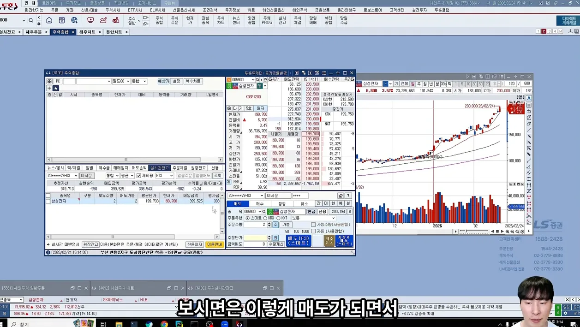Open 주식주문 toolbar shortcut
Screen dimensions: 580x327
coord(174,20)
